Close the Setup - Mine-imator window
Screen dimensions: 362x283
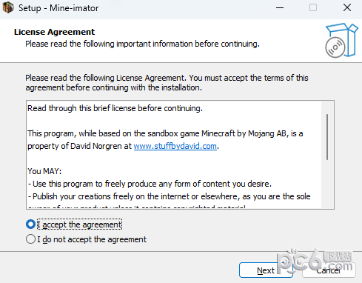[347, 7]
